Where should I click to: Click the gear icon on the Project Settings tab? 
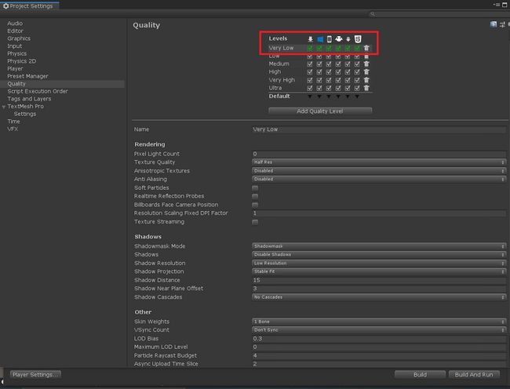click(x=5, y=5)
